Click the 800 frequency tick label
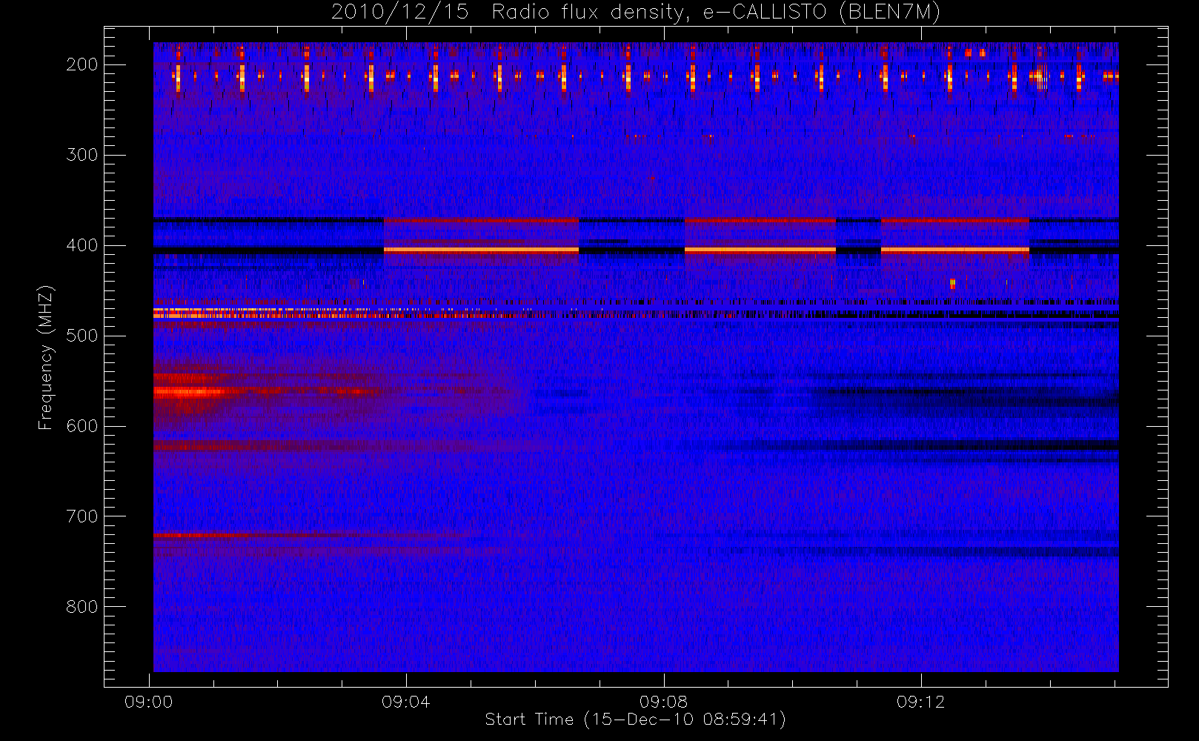Screen dimensions: 1199x741 pos(82,607)
